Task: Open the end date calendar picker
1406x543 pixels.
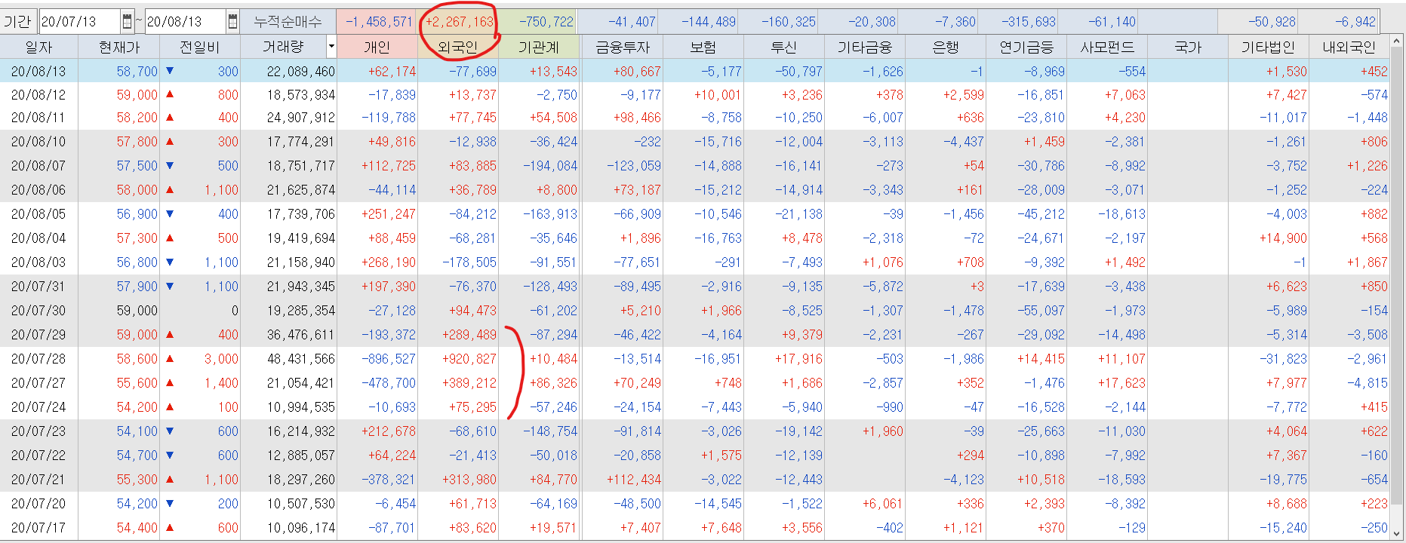Action: point(232,21)
